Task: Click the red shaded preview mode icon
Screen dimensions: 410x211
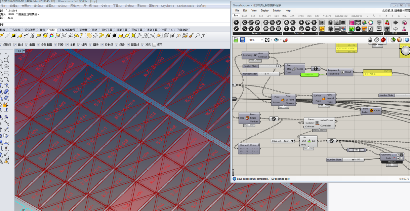Action: [383, 40]
